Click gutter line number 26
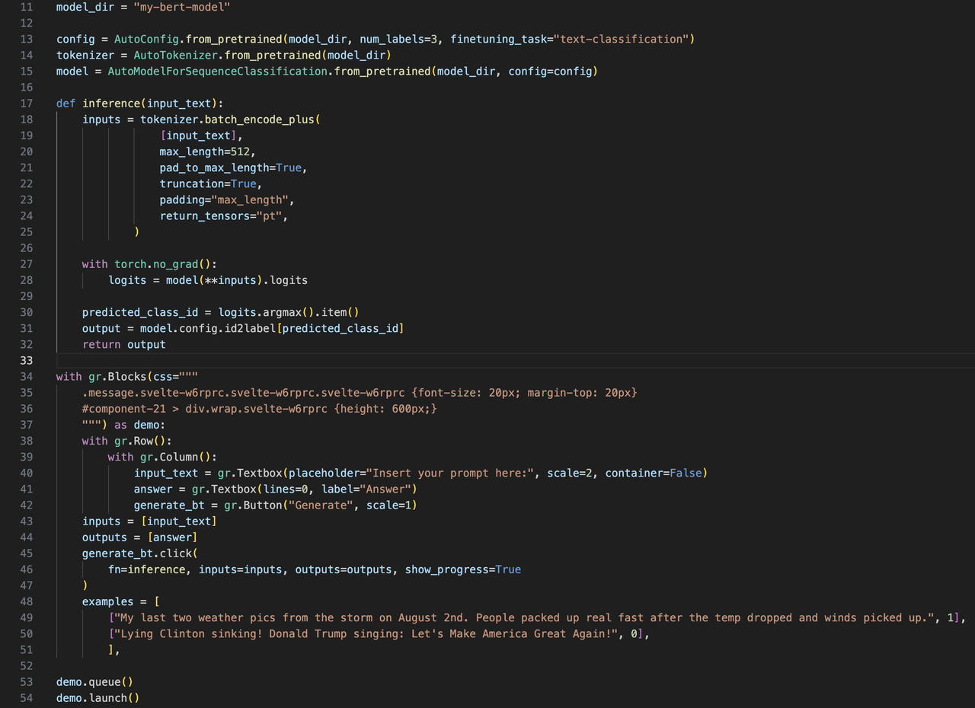The image size is (975, 708). (27, 248)
